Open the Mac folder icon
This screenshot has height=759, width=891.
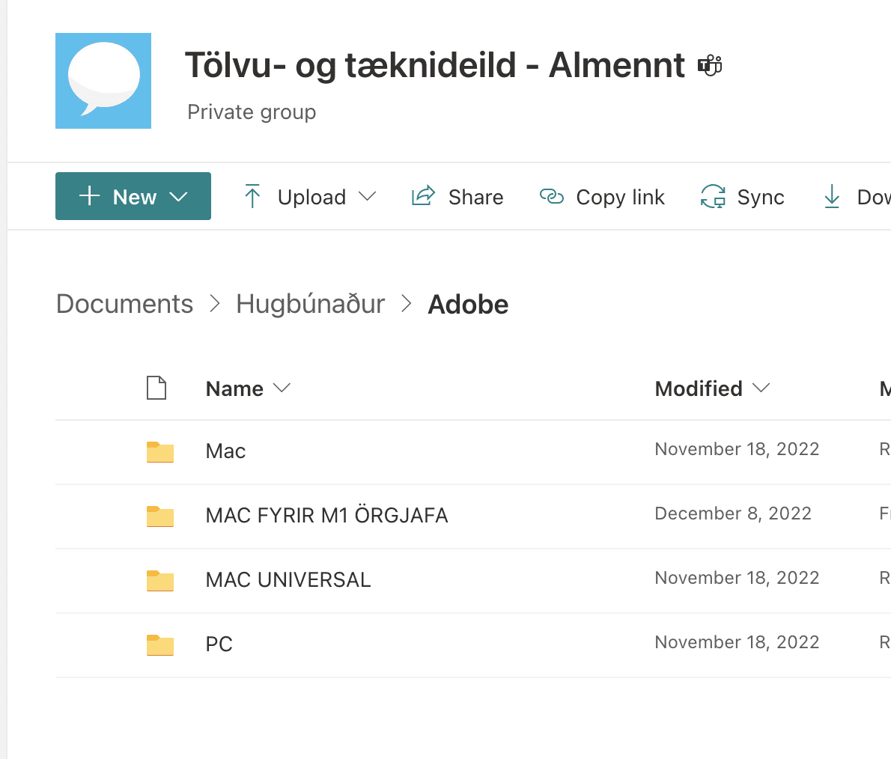click(160, 452)
